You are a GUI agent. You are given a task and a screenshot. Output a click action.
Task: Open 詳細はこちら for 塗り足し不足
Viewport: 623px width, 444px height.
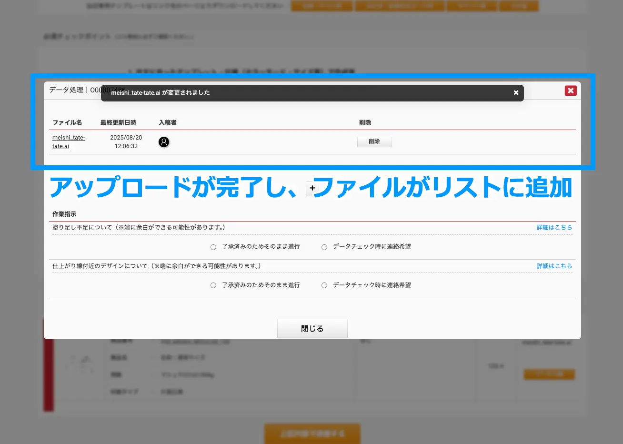(554, 227)
